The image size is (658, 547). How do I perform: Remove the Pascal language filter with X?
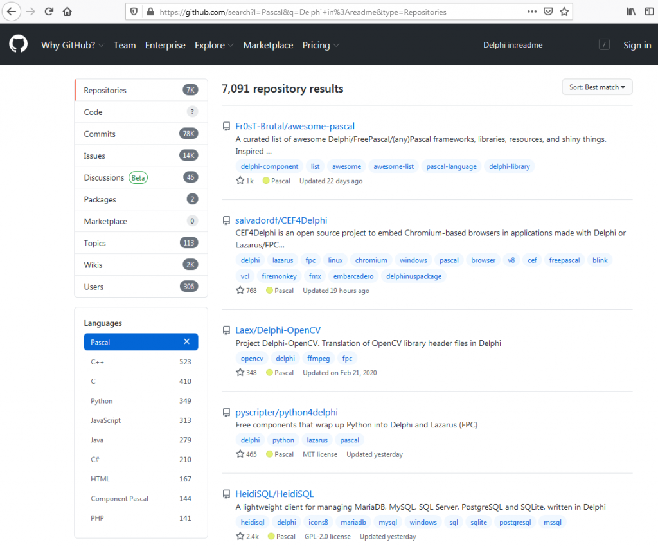coord(187,342)
